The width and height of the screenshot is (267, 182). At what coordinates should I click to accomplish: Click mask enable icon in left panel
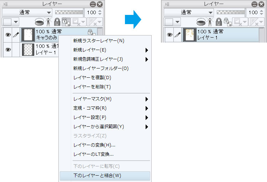pos(79,22)
